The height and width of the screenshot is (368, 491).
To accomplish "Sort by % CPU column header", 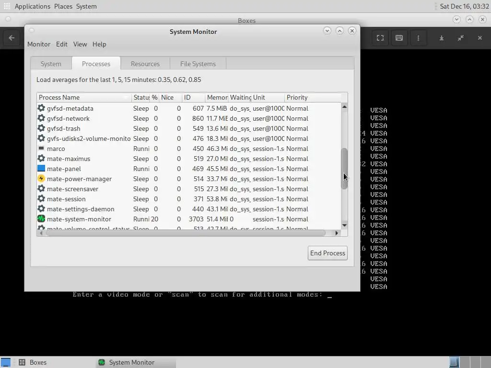I will click(155, 97).
